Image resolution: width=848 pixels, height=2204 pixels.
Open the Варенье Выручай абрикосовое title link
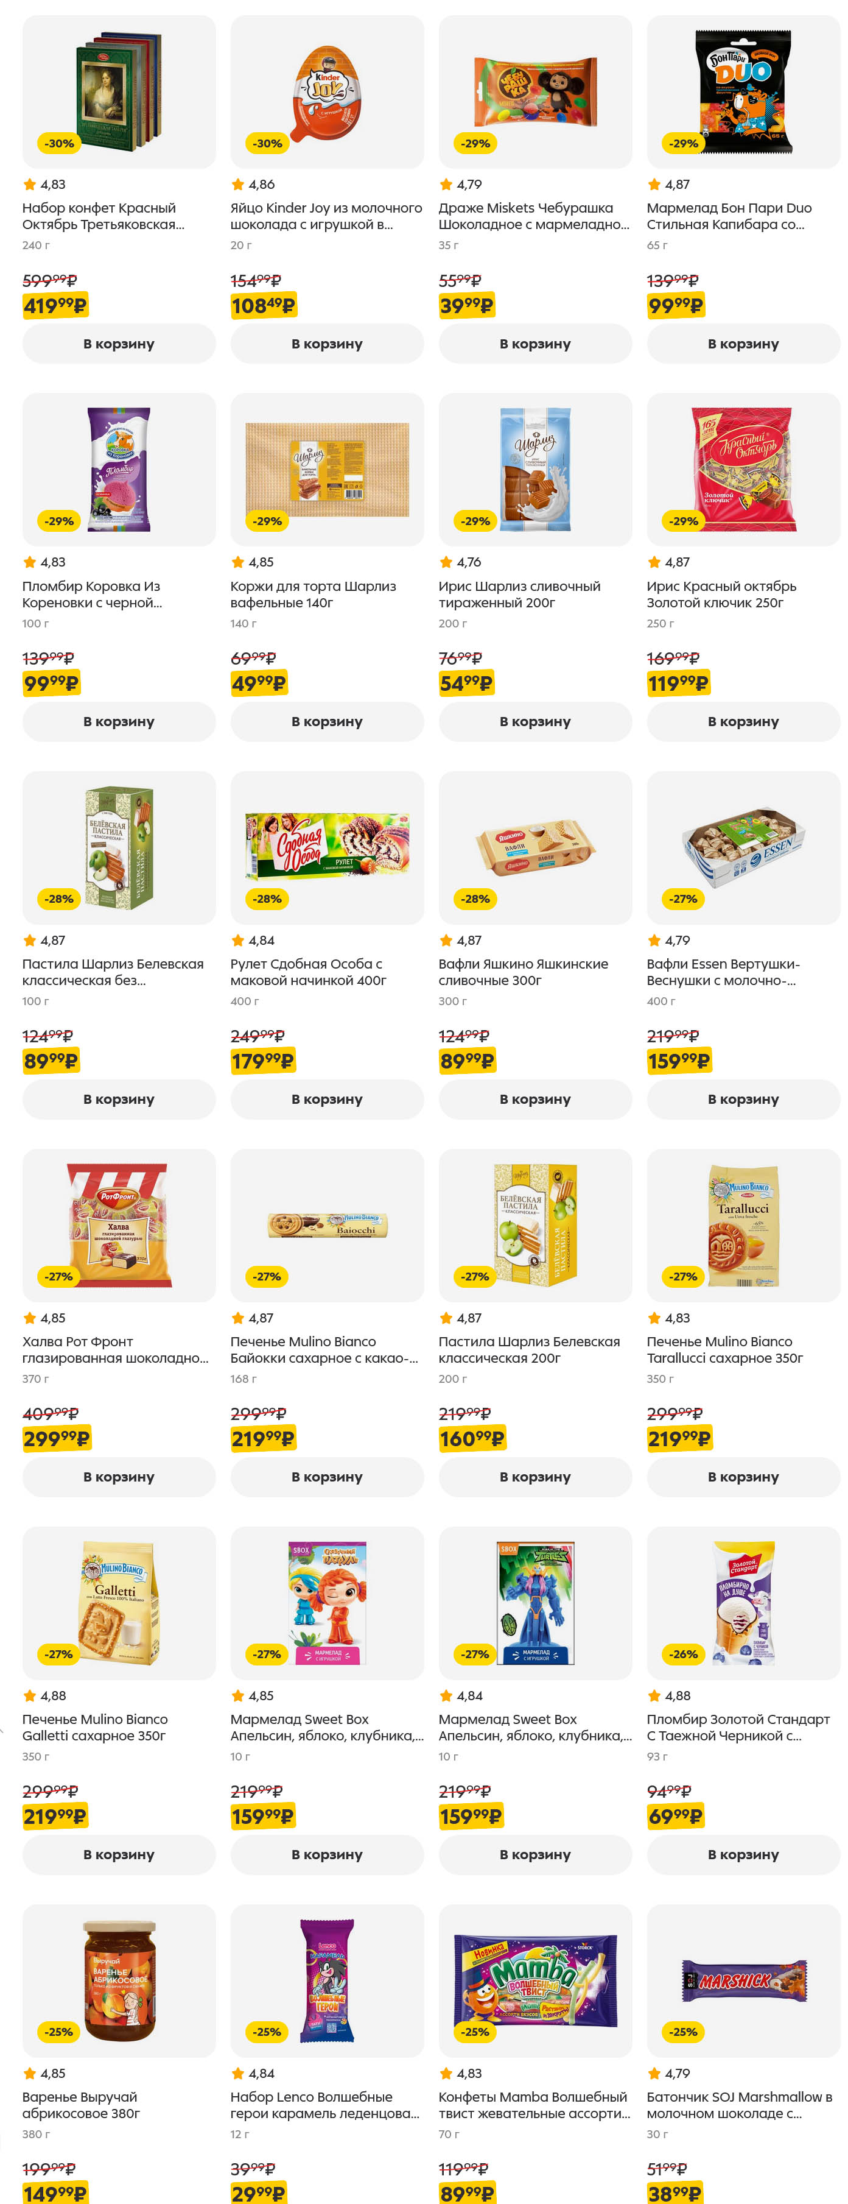click(81, 2105)
